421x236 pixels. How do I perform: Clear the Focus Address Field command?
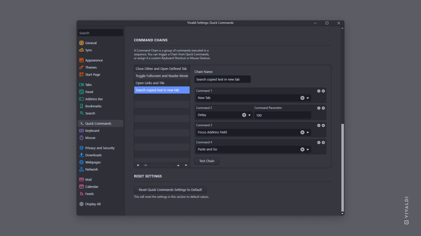302,132
